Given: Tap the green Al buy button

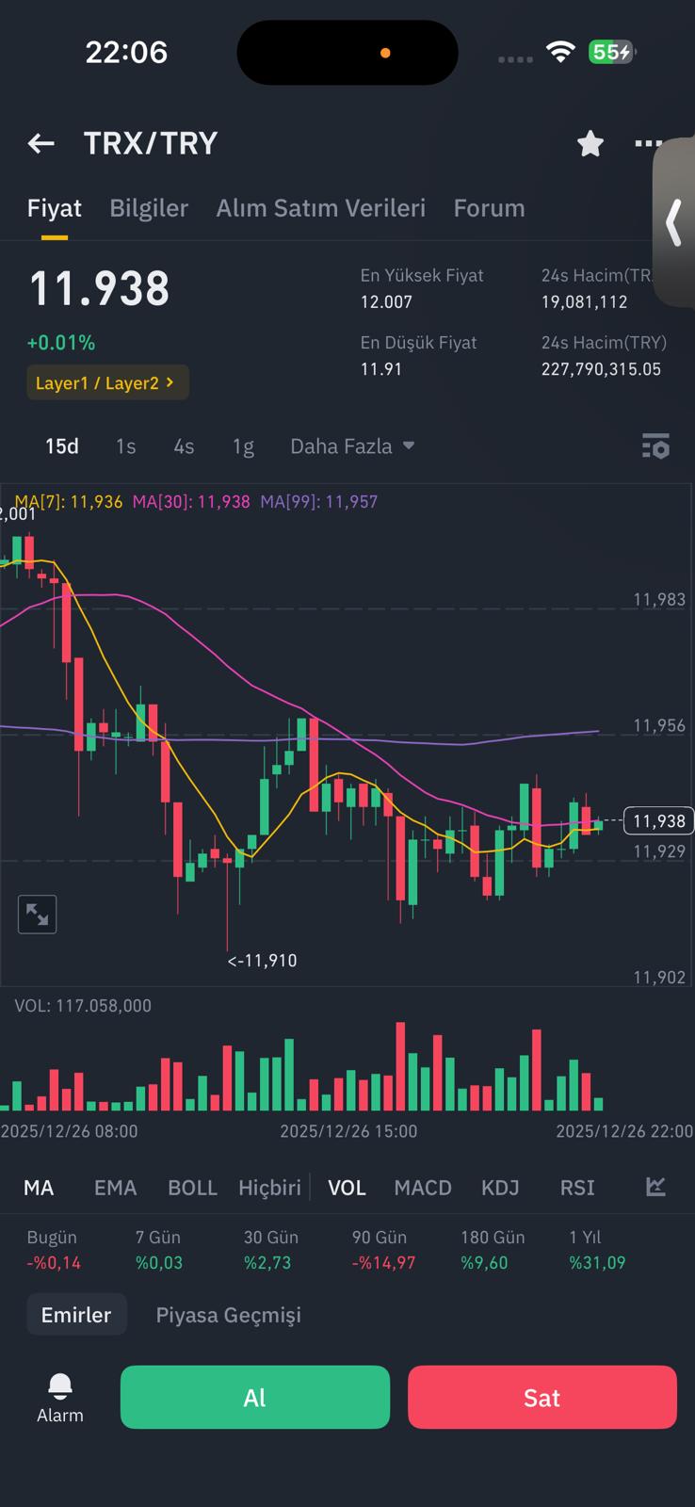Looking at the screenshot, I should coord(255,1397).
